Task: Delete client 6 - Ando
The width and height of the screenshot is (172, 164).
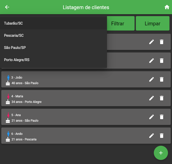Action: point(162,136)
